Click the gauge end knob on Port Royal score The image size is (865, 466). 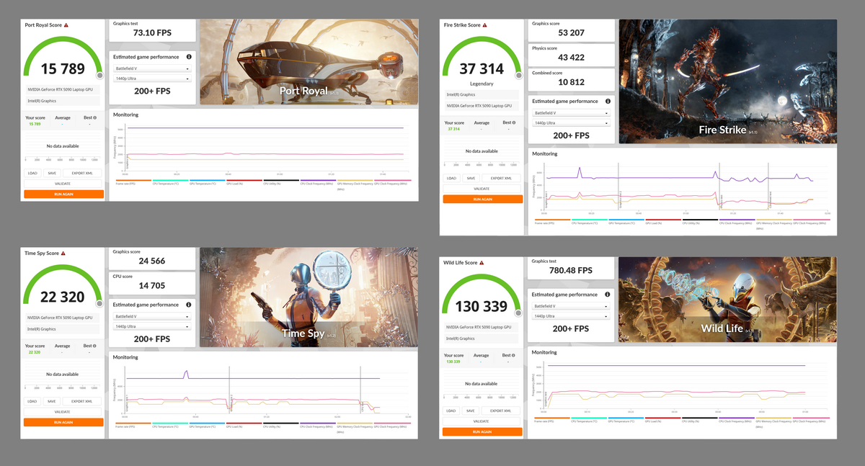(99, 75)
